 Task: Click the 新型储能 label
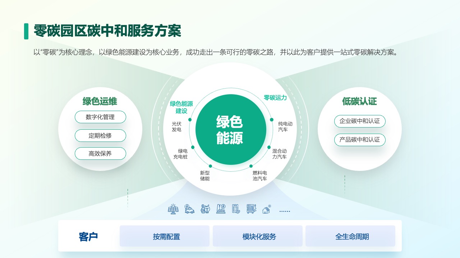click(205, 176)
